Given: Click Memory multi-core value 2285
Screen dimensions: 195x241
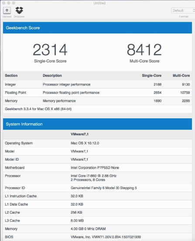Looking at the screenshot, I should (186, 101).
